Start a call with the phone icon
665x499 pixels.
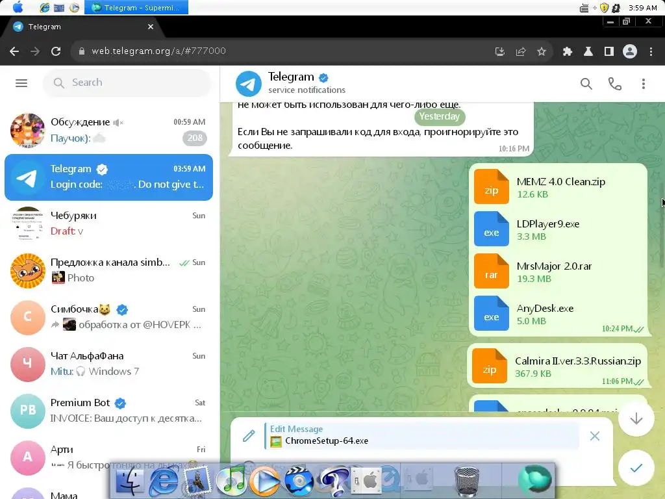coord(614,84)
